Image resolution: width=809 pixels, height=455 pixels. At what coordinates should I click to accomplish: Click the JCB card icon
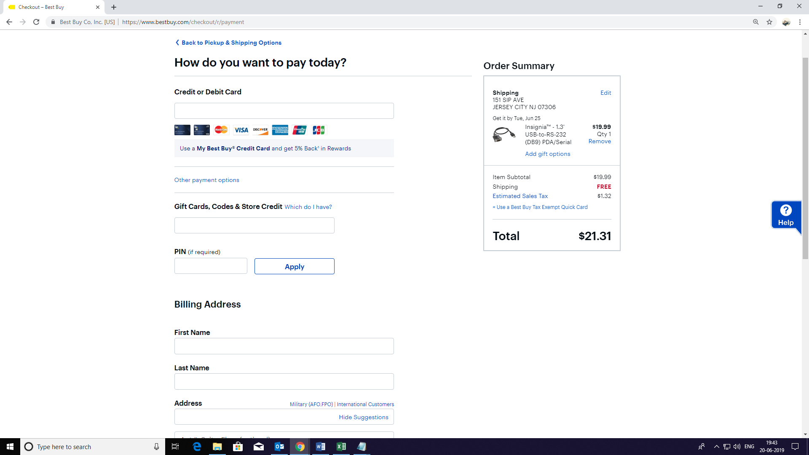click(319, 130)
